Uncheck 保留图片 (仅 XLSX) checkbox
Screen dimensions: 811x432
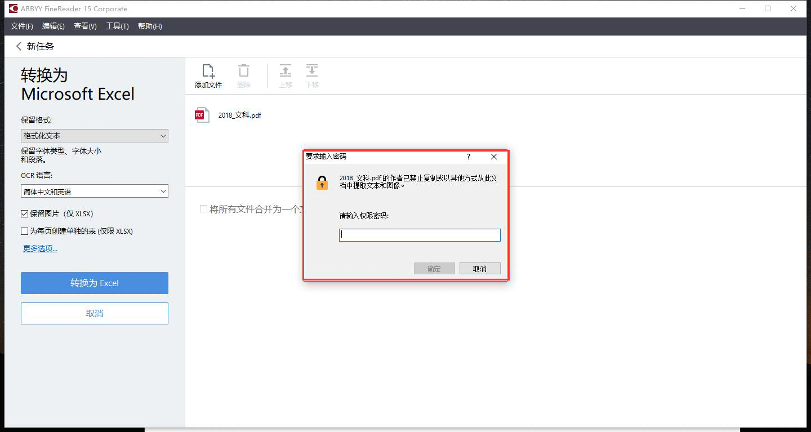25,213
